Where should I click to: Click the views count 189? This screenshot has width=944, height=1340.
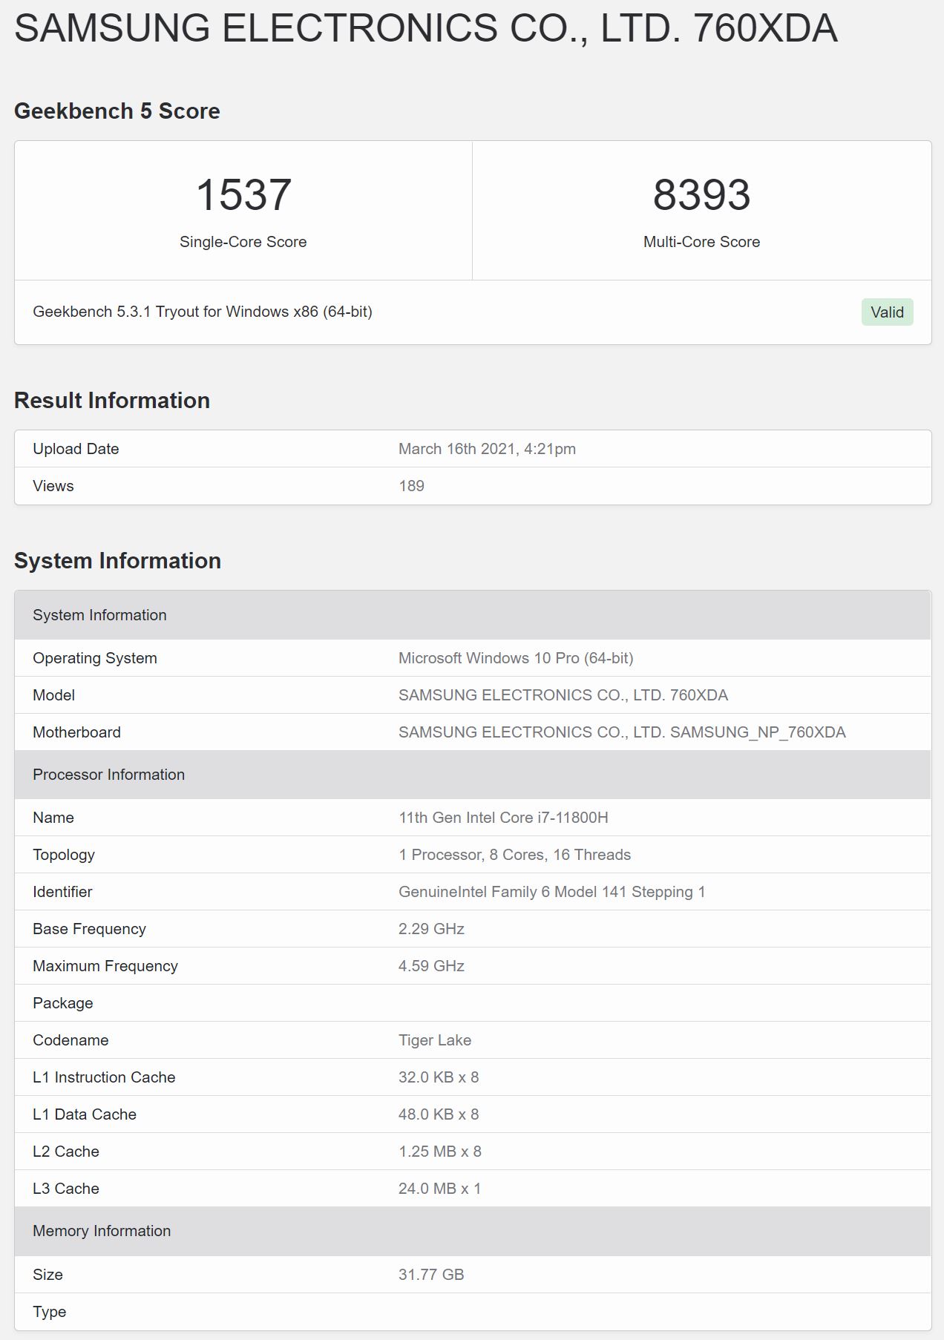click(411, 486)
